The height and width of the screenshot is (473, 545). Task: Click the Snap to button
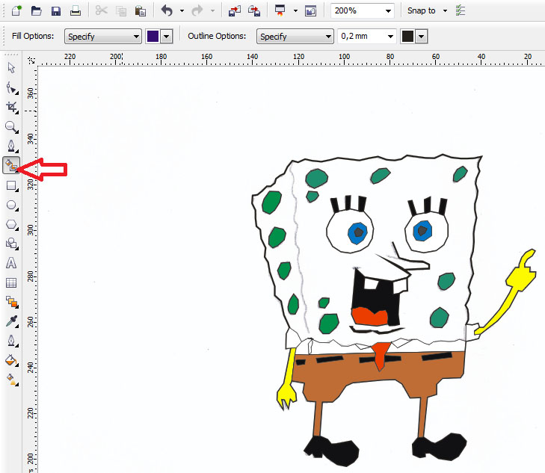click(x=421, y=10)
